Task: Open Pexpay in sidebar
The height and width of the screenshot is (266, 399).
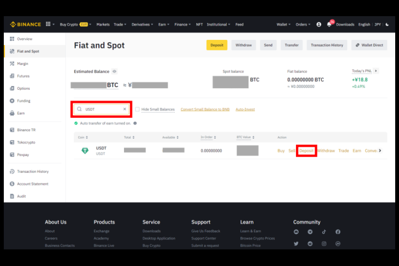Action: click(35, 155)
